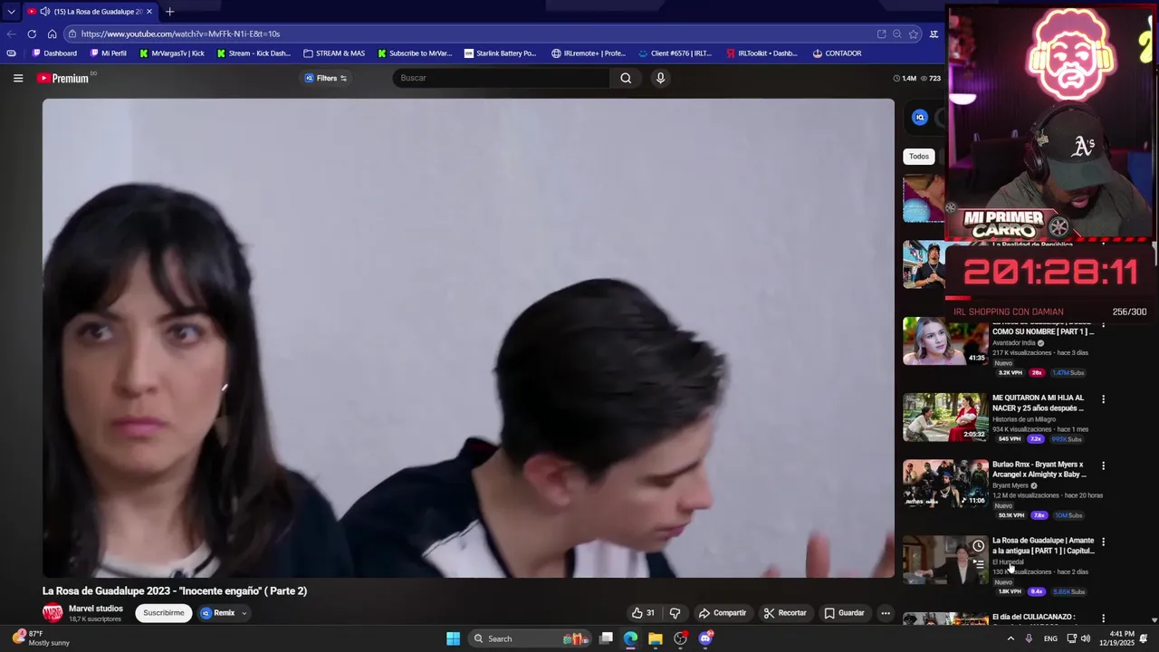1159x652 pixels.
Task: Open options for El día del CULIACANAZO video
Action: click(1103, 618)
